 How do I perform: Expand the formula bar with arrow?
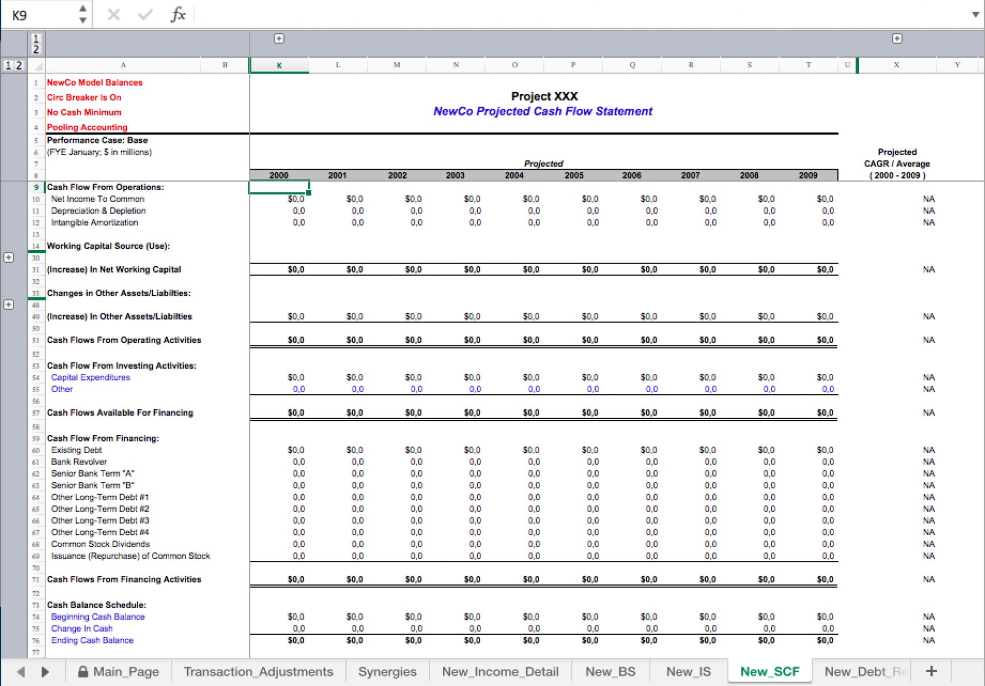click(x=975, y=14)
